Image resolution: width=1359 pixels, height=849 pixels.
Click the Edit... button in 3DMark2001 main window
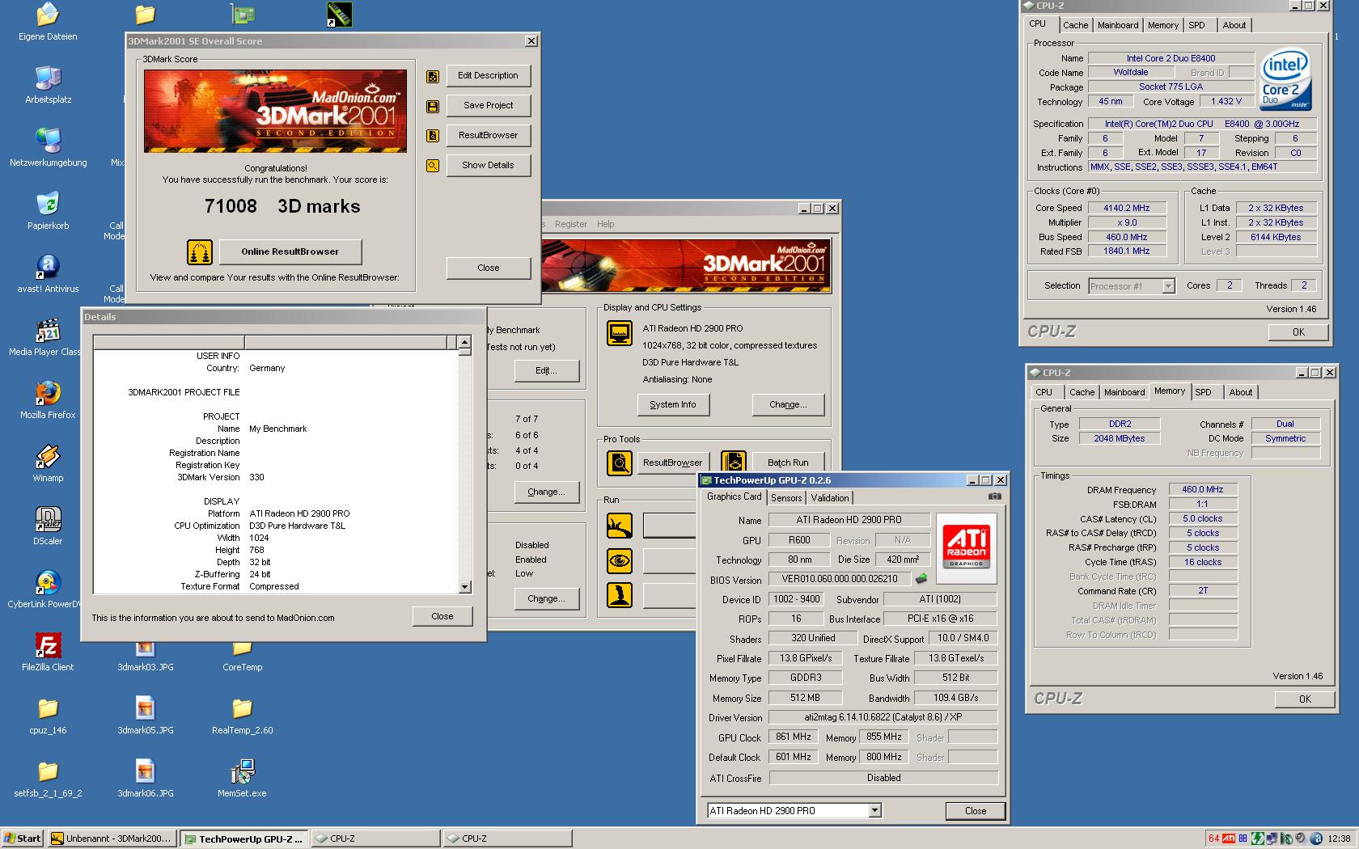point(546,371)
